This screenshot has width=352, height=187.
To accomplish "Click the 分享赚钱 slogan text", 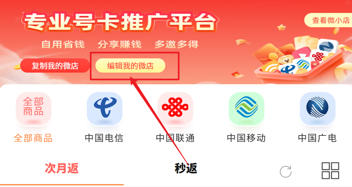I will [119, 44].
